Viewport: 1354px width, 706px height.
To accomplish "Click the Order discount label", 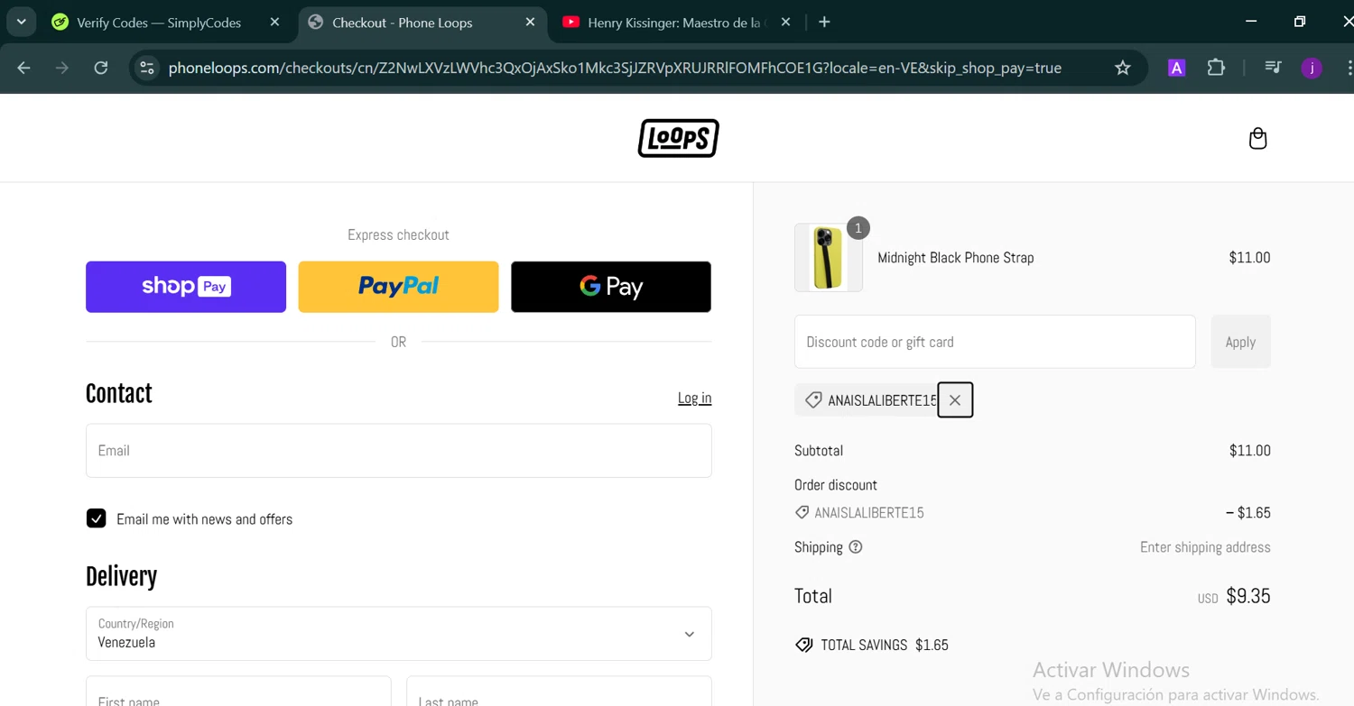I will [836, 485].
